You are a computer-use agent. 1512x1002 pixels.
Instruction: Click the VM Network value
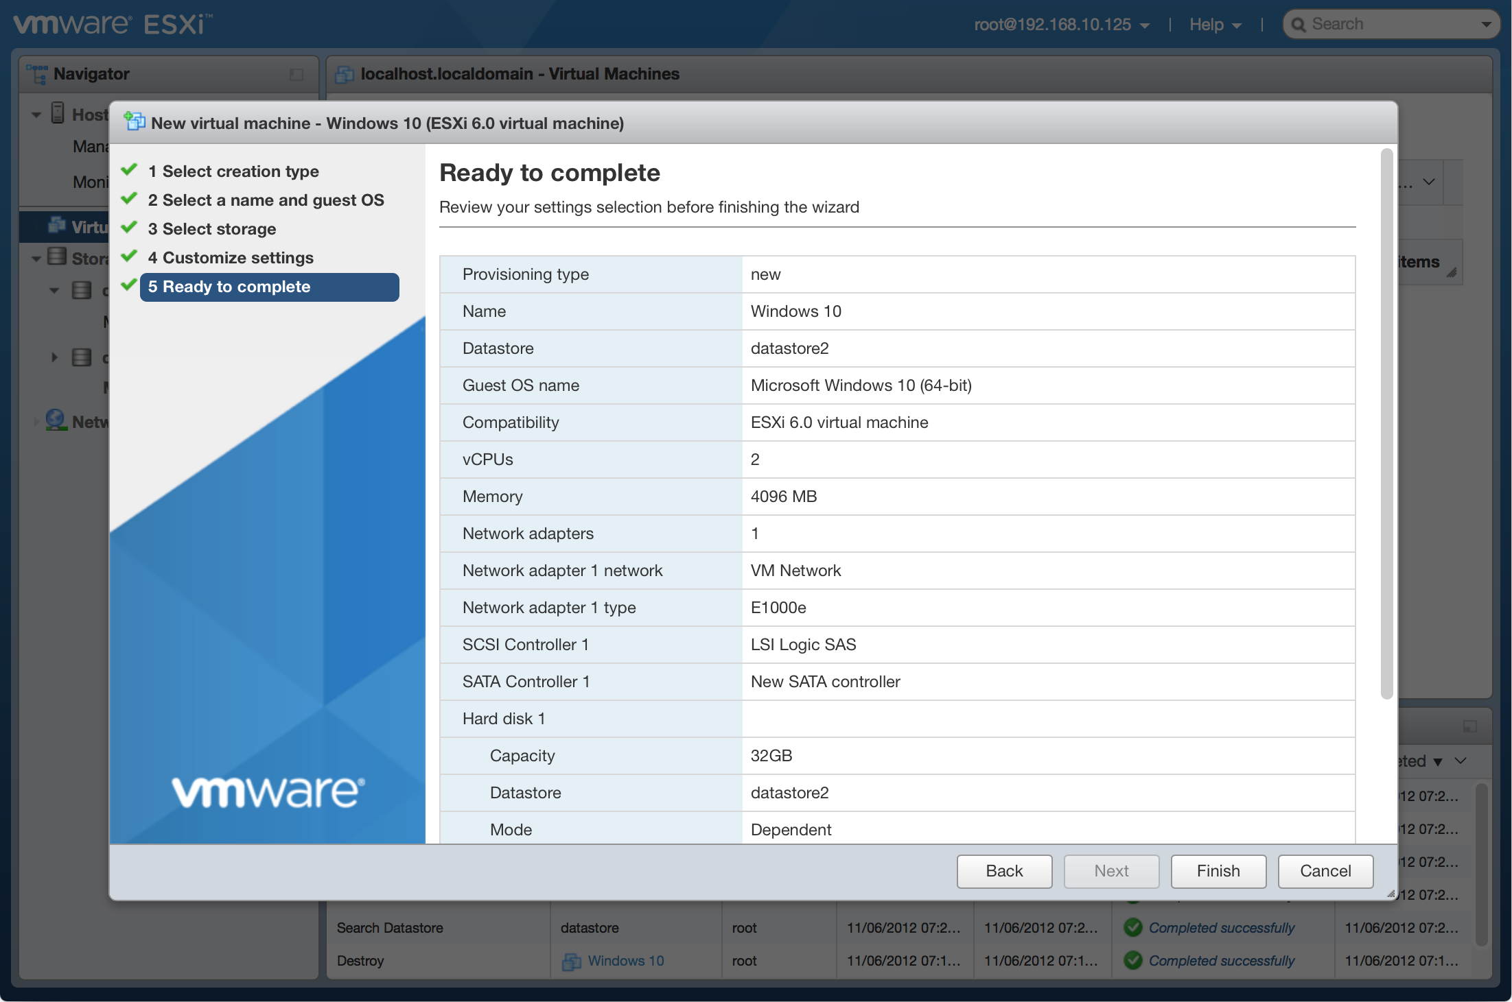tap(796, 571)
